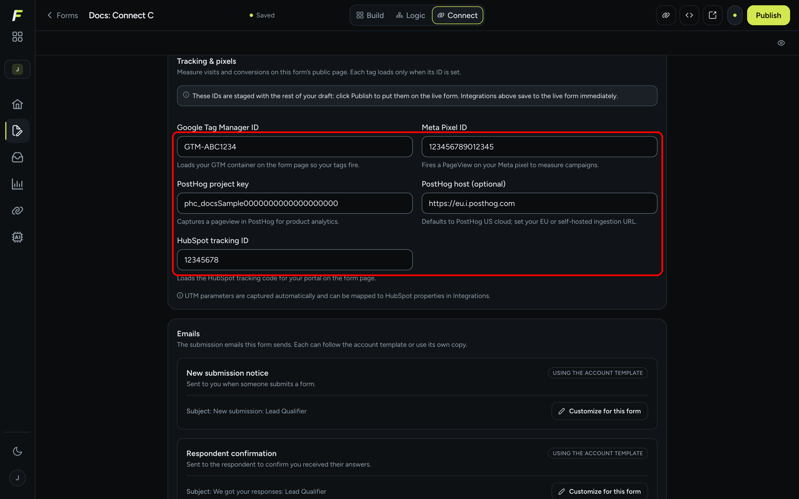Toggle dark mode moon icon
Screen dimensions: 799x499
[x=17, y=451]
